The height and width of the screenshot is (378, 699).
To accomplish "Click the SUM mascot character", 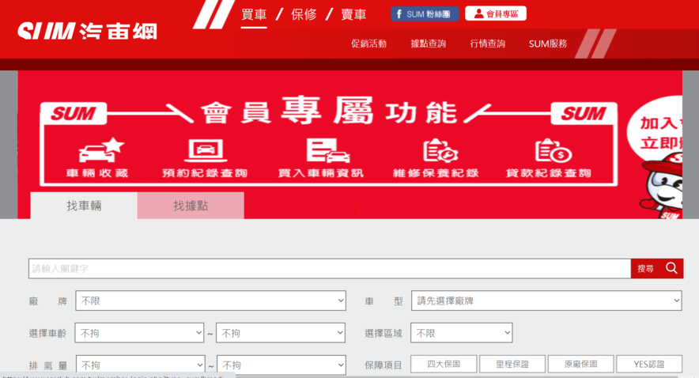I will coord(662,185).
